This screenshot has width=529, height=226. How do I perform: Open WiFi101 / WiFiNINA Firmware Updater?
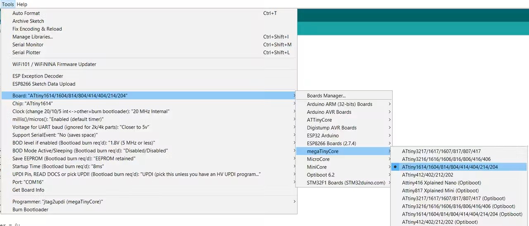tap(149, 64)
